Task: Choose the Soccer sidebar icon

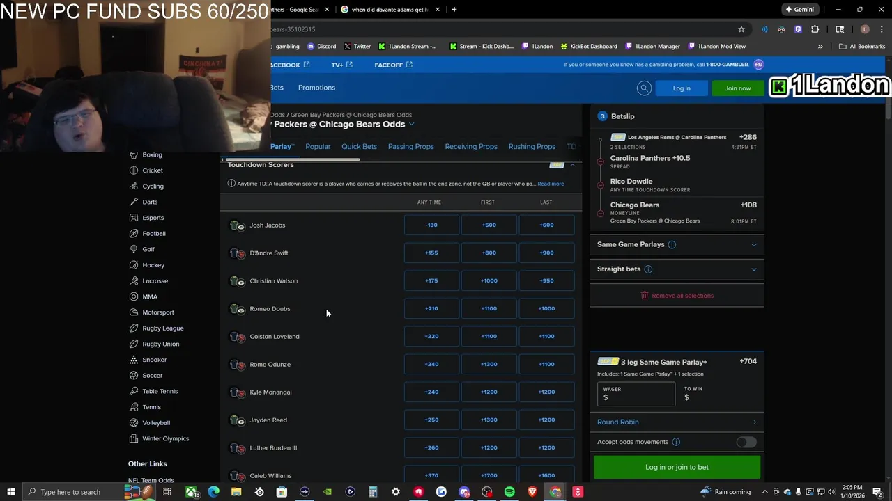Action: coord(134,376)
